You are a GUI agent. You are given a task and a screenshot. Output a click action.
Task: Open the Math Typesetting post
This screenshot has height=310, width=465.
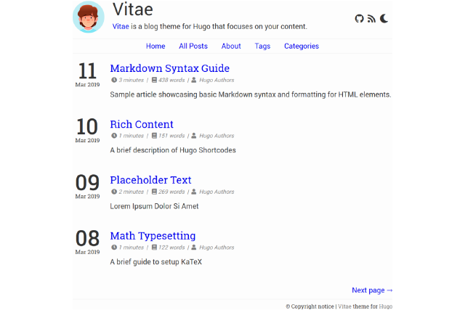153,235
